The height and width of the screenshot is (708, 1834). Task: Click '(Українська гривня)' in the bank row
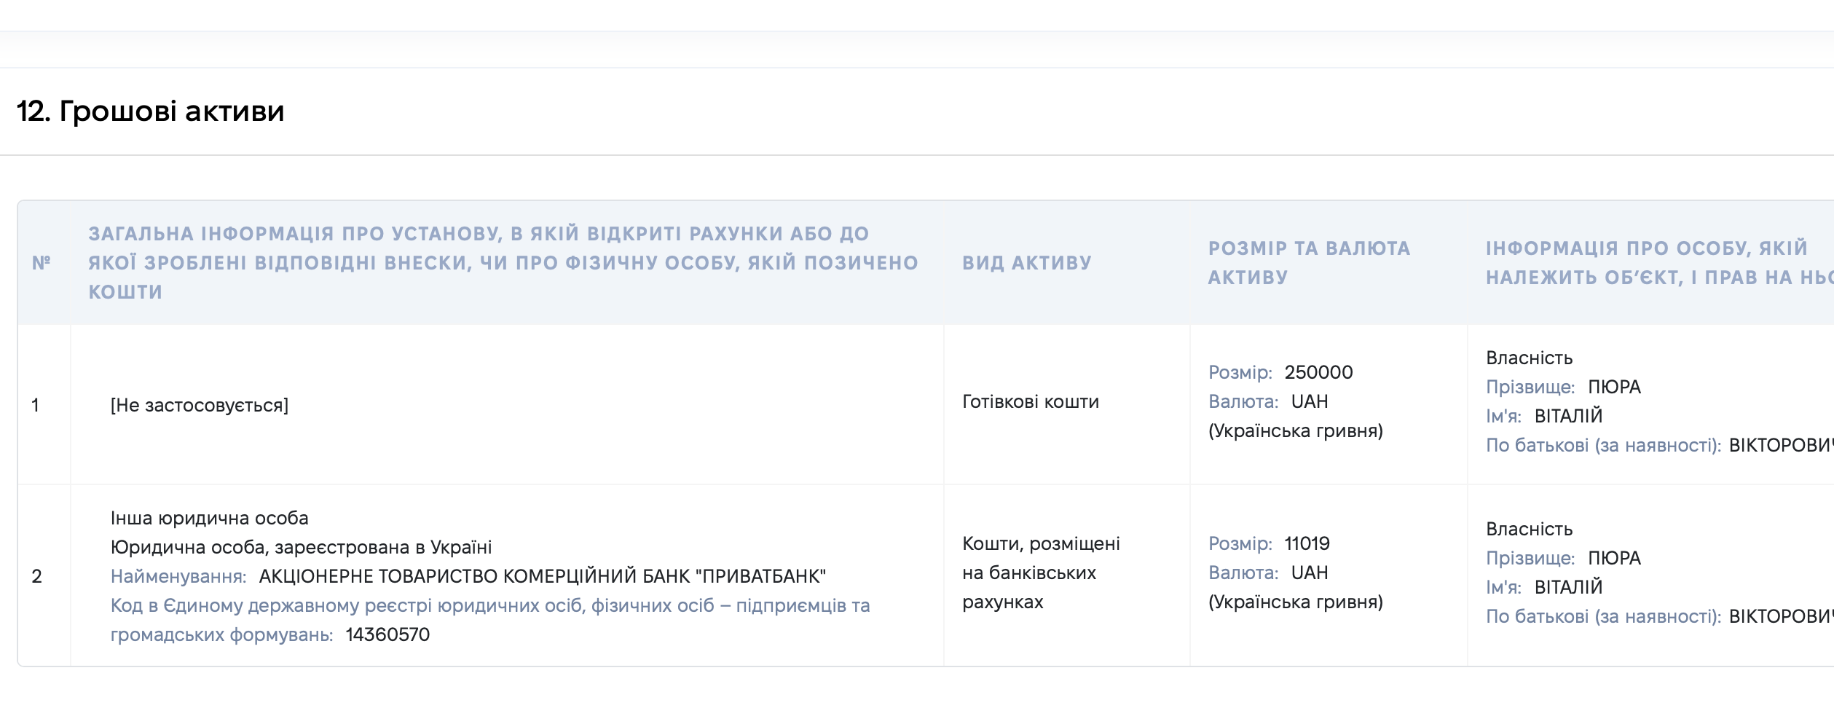coord(1296,602)
